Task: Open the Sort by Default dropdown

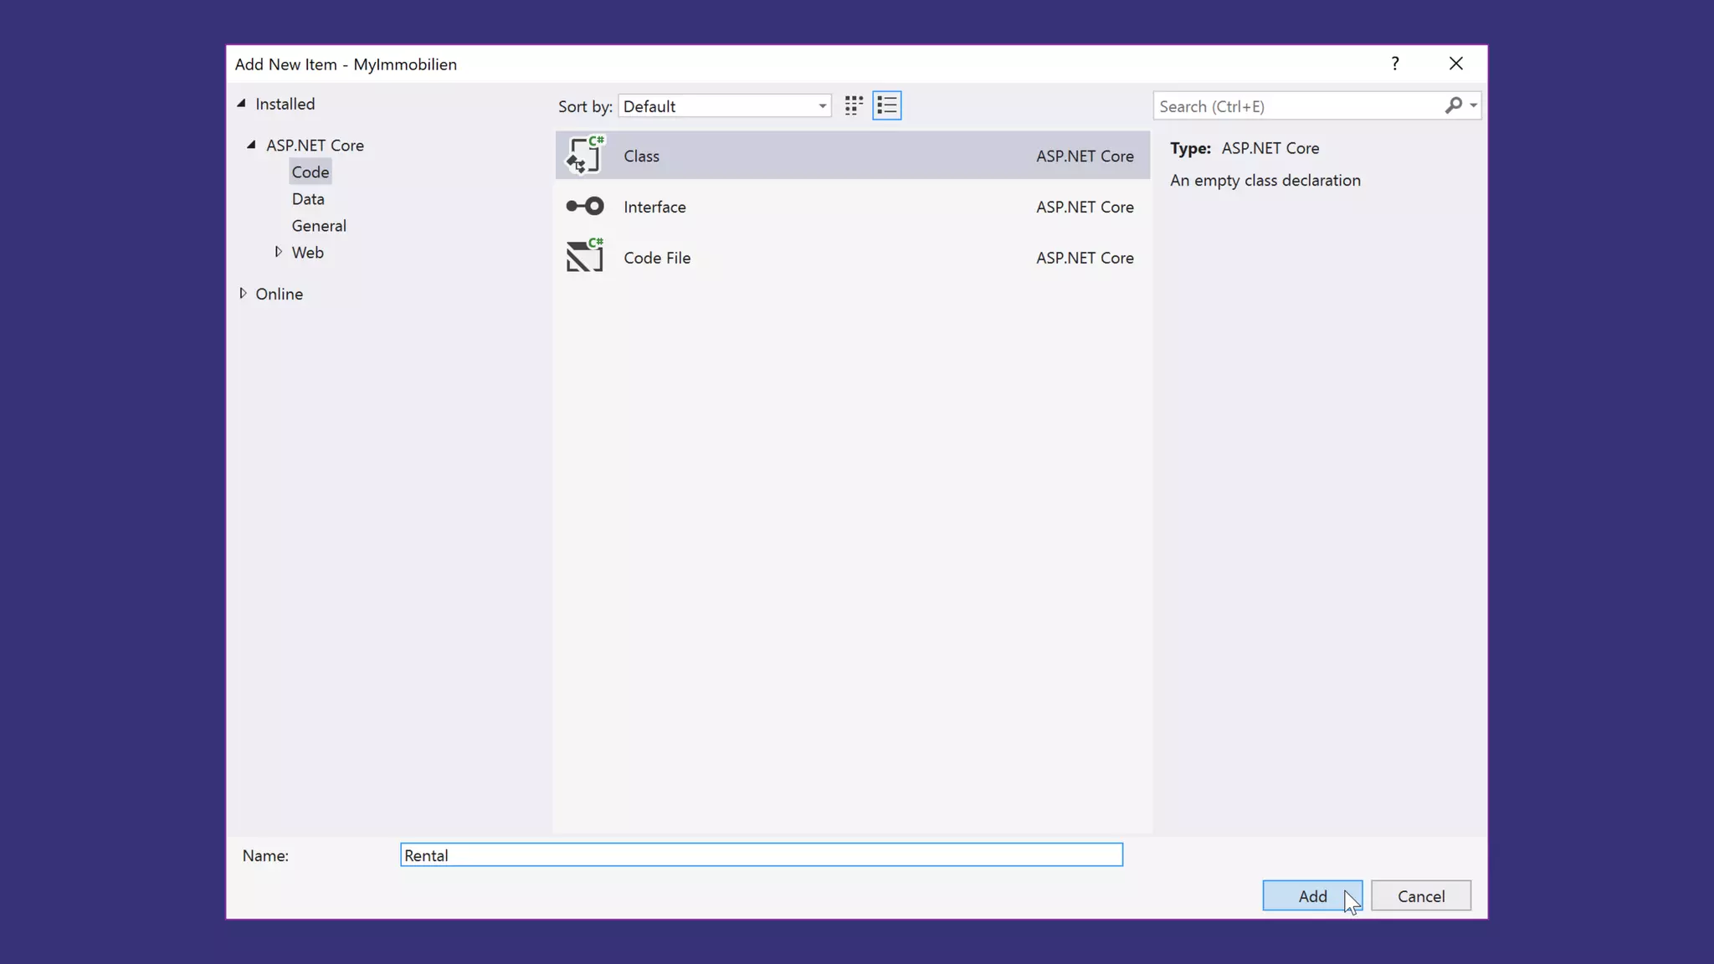Action: click(x=724, y=106)
